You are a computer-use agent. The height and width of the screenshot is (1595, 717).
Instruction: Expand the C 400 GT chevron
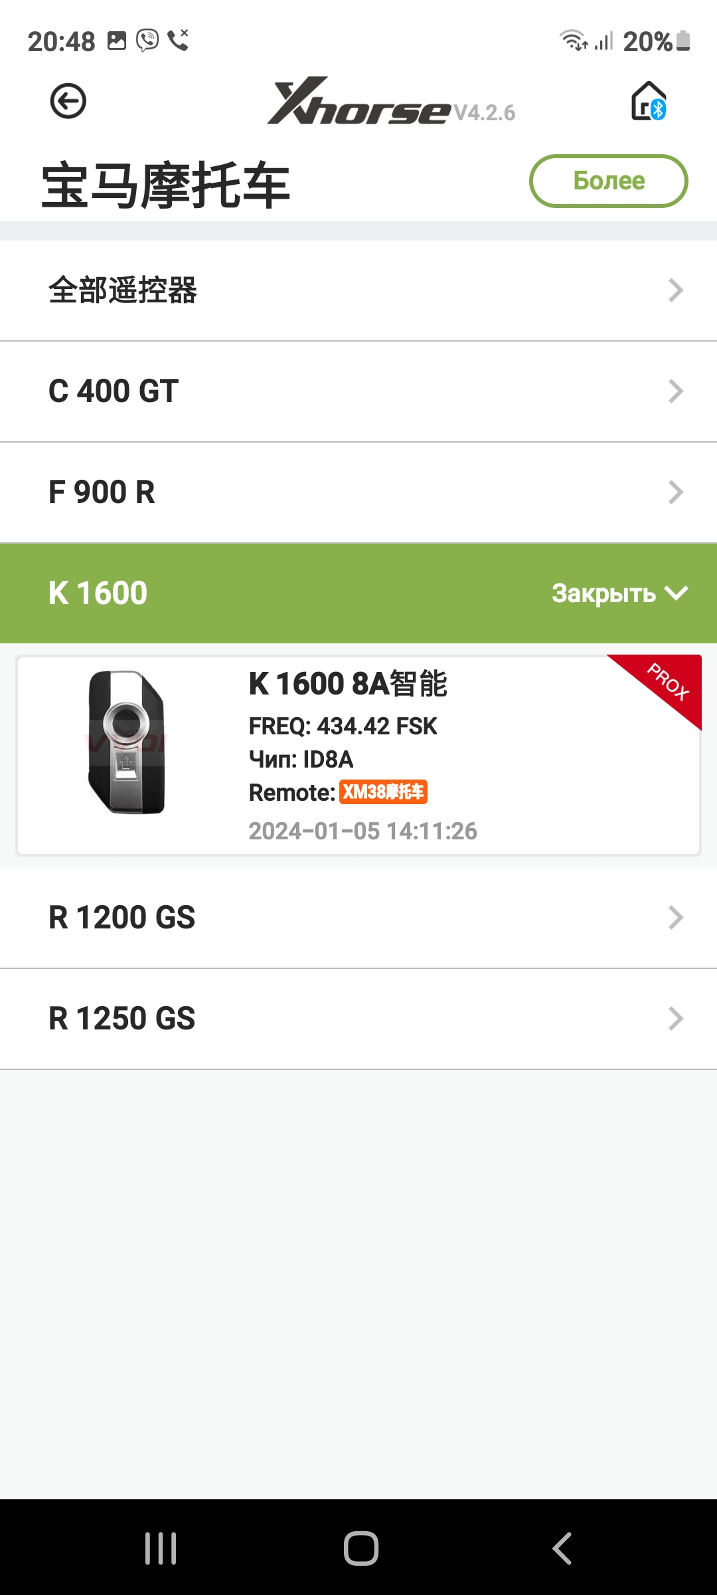(676, 391)
